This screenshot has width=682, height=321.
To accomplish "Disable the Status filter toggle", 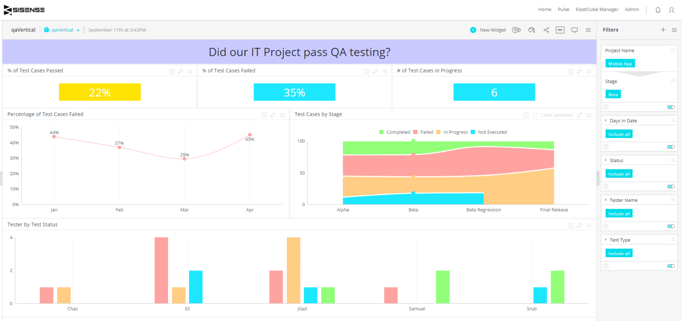I will coord(671,186).
